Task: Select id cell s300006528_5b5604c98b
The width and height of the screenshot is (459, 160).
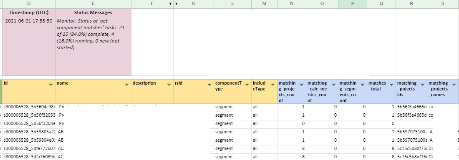Action: (x=29, y=107)
